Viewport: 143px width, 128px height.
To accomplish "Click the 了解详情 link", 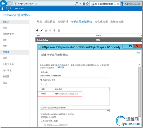I will point(60,67).
